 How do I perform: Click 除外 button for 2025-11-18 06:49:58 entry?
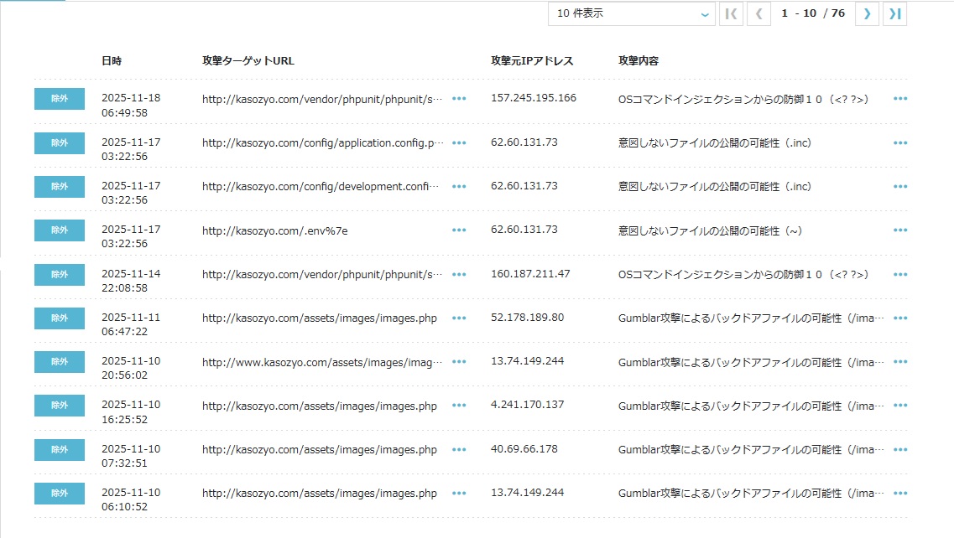point(60,99)
